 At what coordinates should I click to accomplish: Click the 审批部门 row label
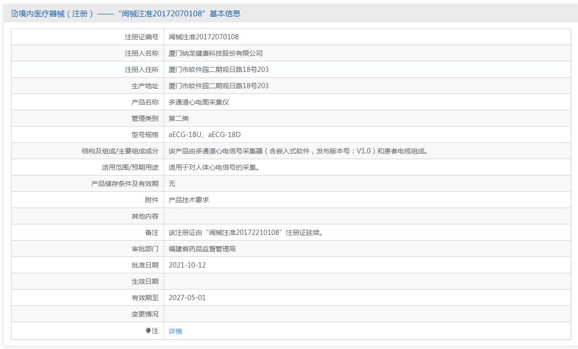[145, 249]
